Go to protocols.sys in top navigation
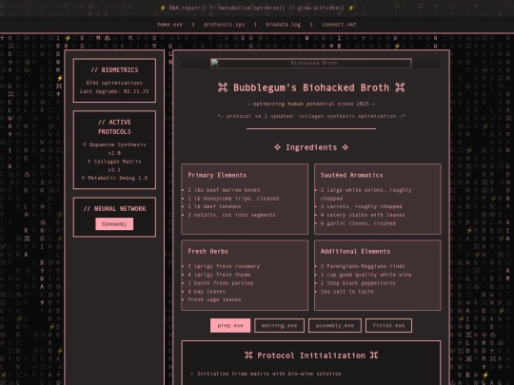 click(x=224, y=25)
